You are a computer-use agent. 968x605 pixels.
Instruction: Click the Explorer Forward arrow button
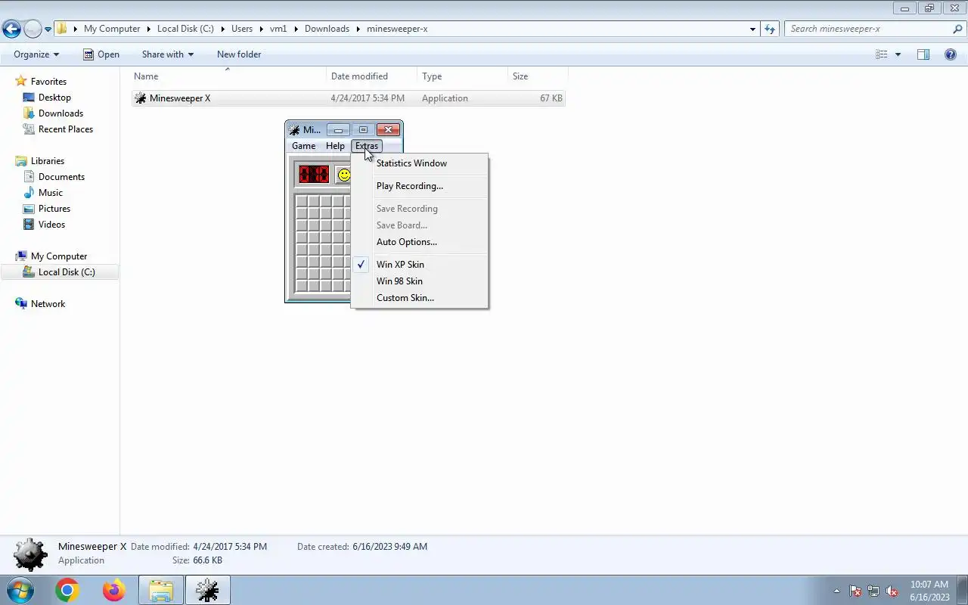click(33, 29)
